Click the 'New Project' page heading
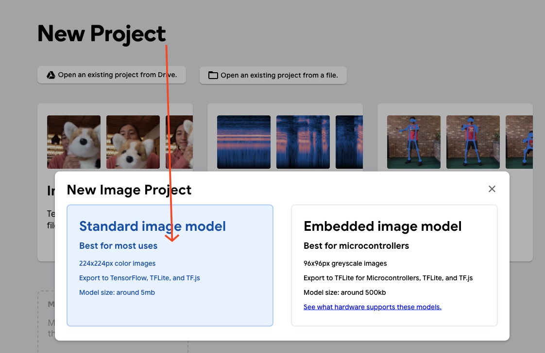Image resolution: width=545 pixels, height=353 pixels. (102, 34)
